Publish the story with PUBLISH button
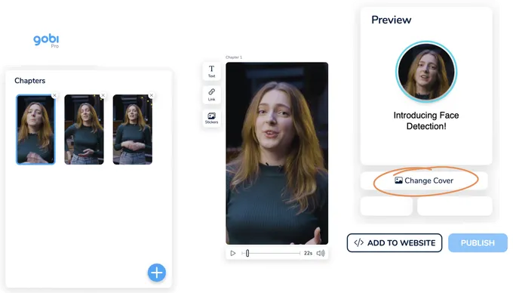Screen dimensions: 513x293 478,243
